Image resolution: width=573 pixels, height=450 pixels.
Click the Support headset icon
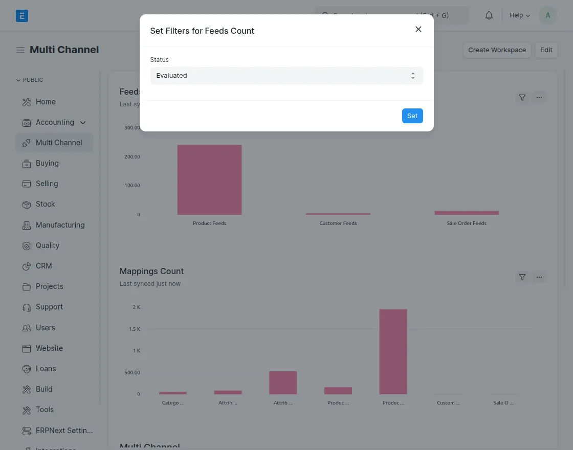[x=27, y=307]
